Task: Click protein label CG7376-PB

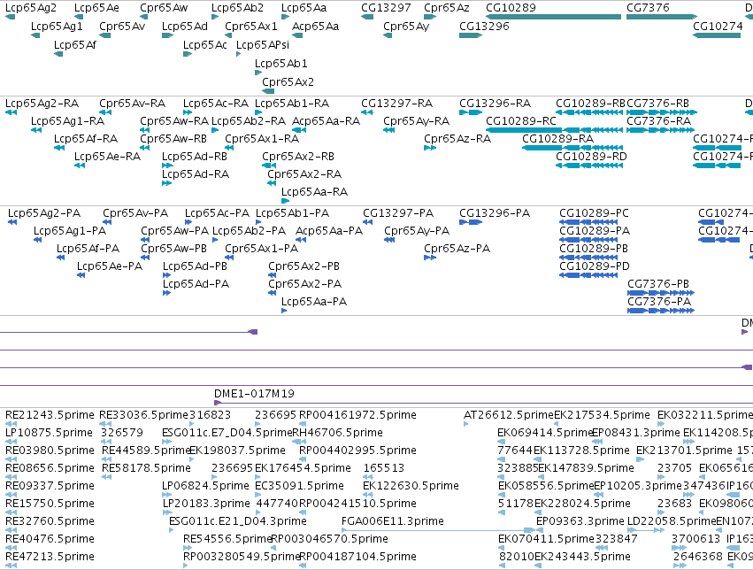Action: [658, 284]
